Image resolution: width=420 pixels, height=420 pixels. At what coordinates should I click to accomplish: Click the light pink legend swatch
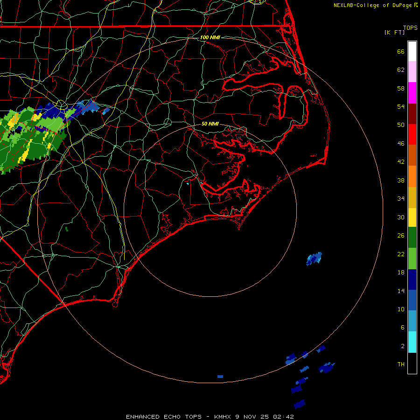(x=412, y=72)
